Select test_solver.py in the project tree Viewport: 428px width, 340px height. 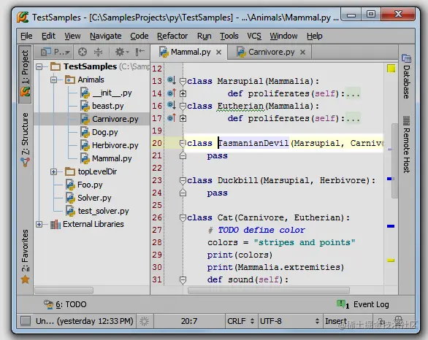[97, 211]
